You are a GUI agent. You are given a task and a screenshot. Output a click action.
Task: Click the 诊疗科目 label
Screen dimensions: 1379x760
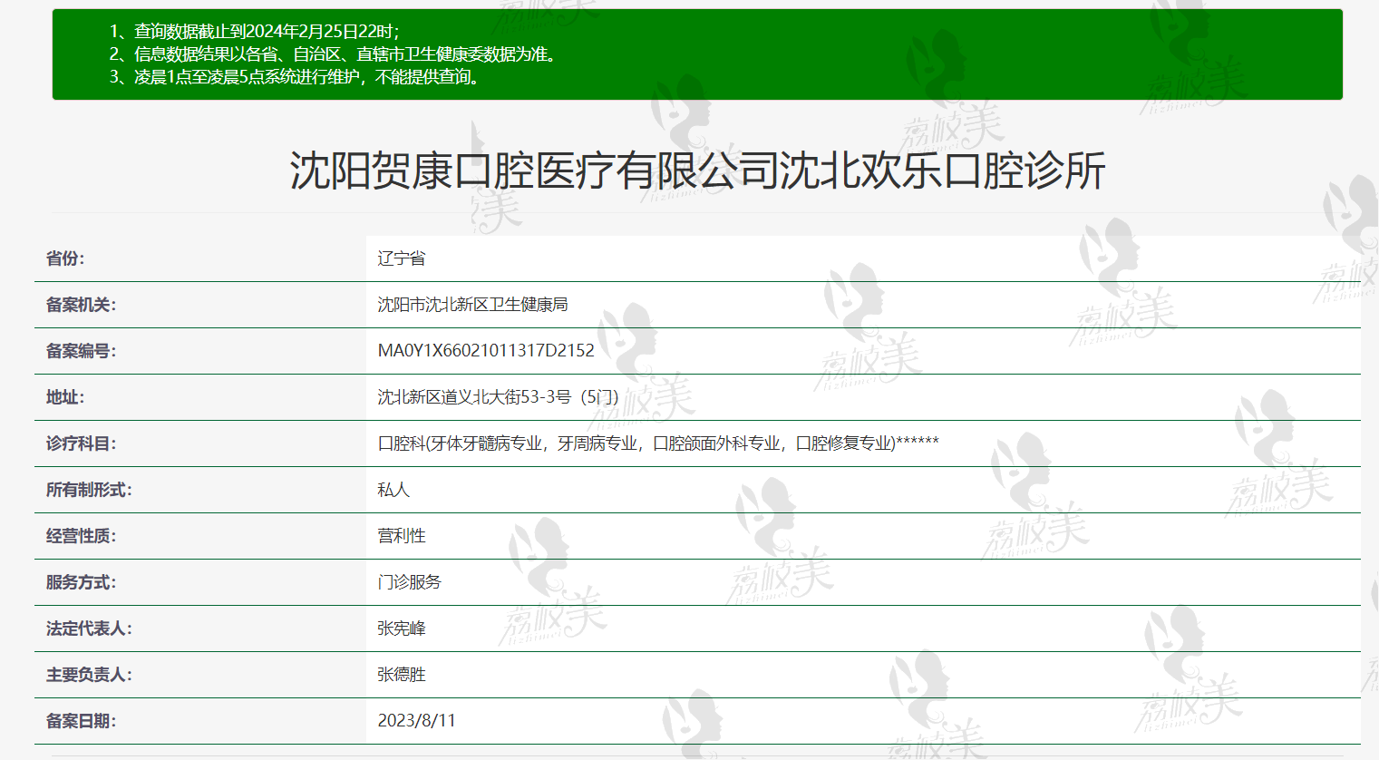(x=82, y=443)
